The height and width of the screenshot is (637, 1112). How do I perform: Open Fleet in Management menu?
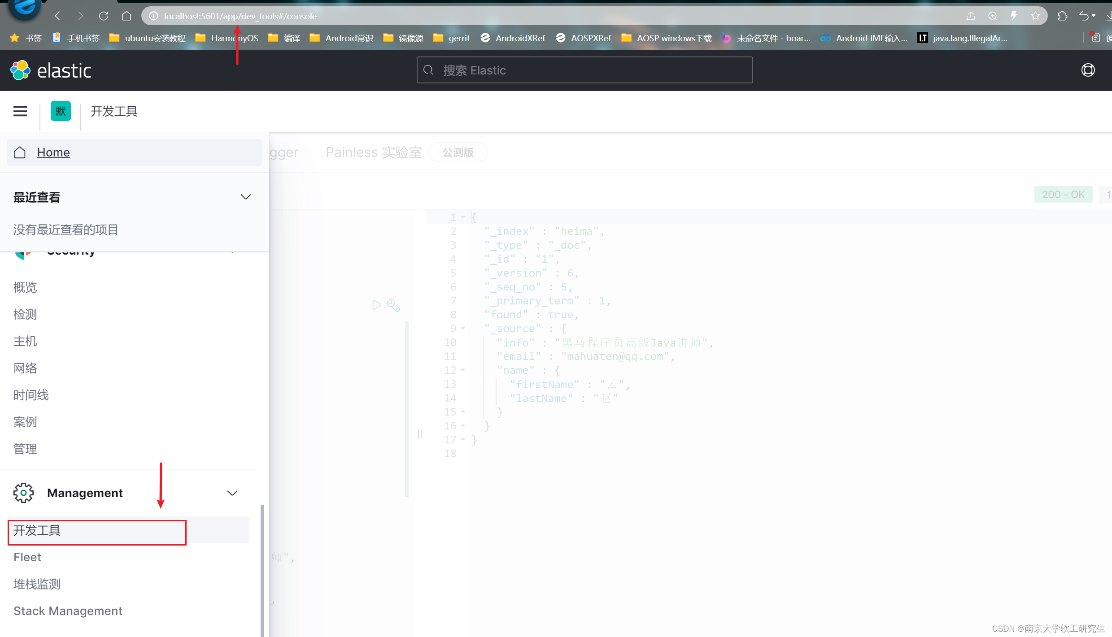point(27,557)
